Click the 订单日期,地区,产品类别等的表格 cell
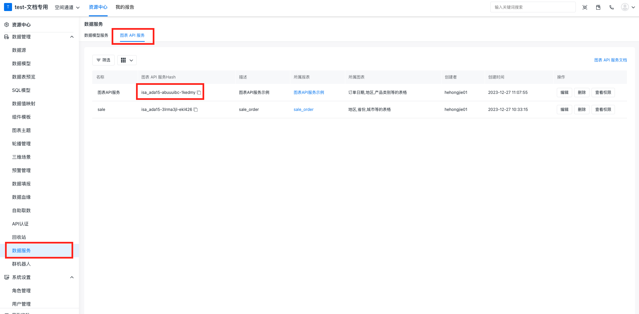639x314 pixels. click(378, 93)
